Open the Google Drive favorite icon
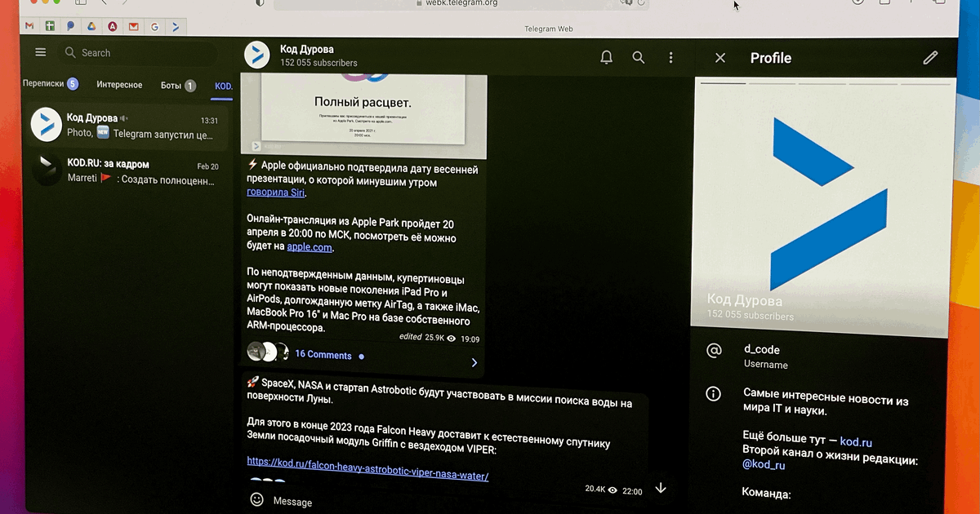The width and height of the screenshot is (980, 514). click(92, 26)
